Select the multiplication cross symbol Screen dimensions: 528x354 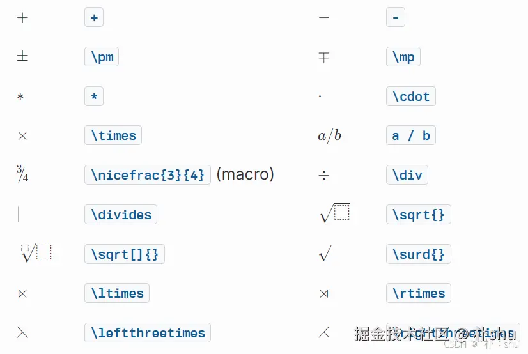pyautogui.click(x=22, y=136)
